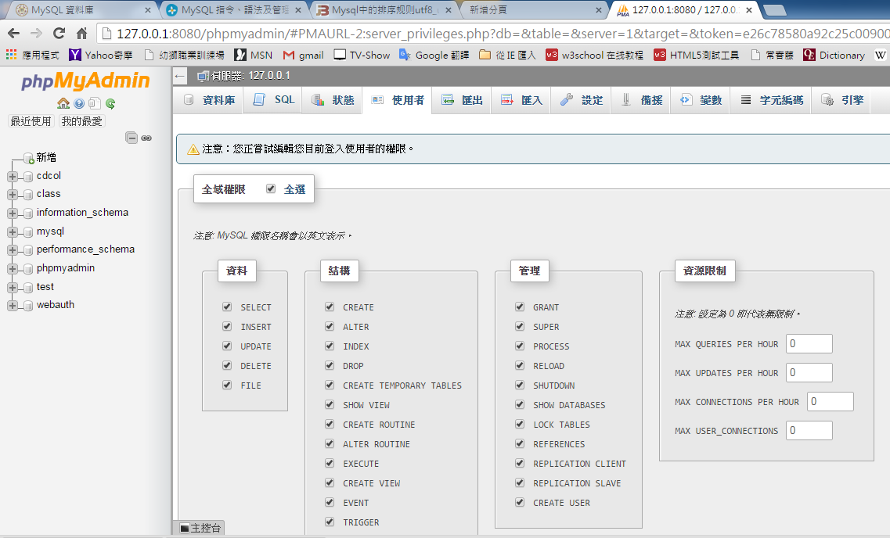Open the TV-Show bookmark

pyautogui.click(x=362, y=55)
